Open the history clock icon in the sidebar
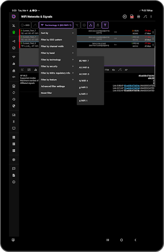 click(14, 99)
